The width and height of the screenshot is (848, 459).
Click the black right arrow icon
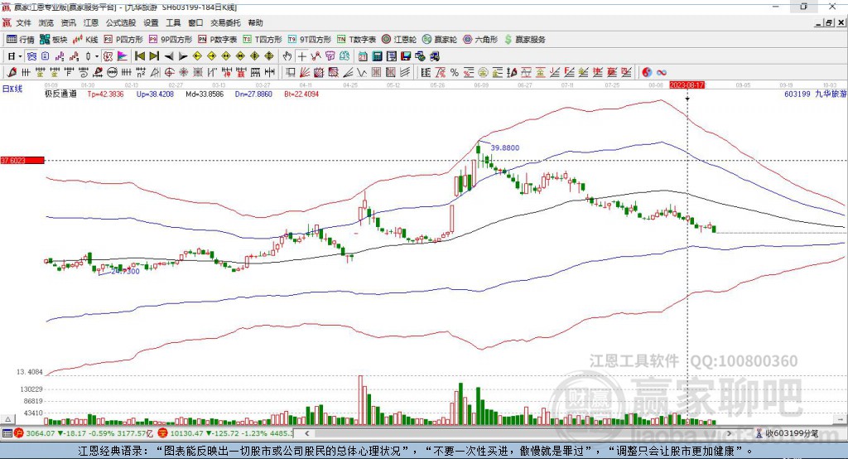pos(183,56)
